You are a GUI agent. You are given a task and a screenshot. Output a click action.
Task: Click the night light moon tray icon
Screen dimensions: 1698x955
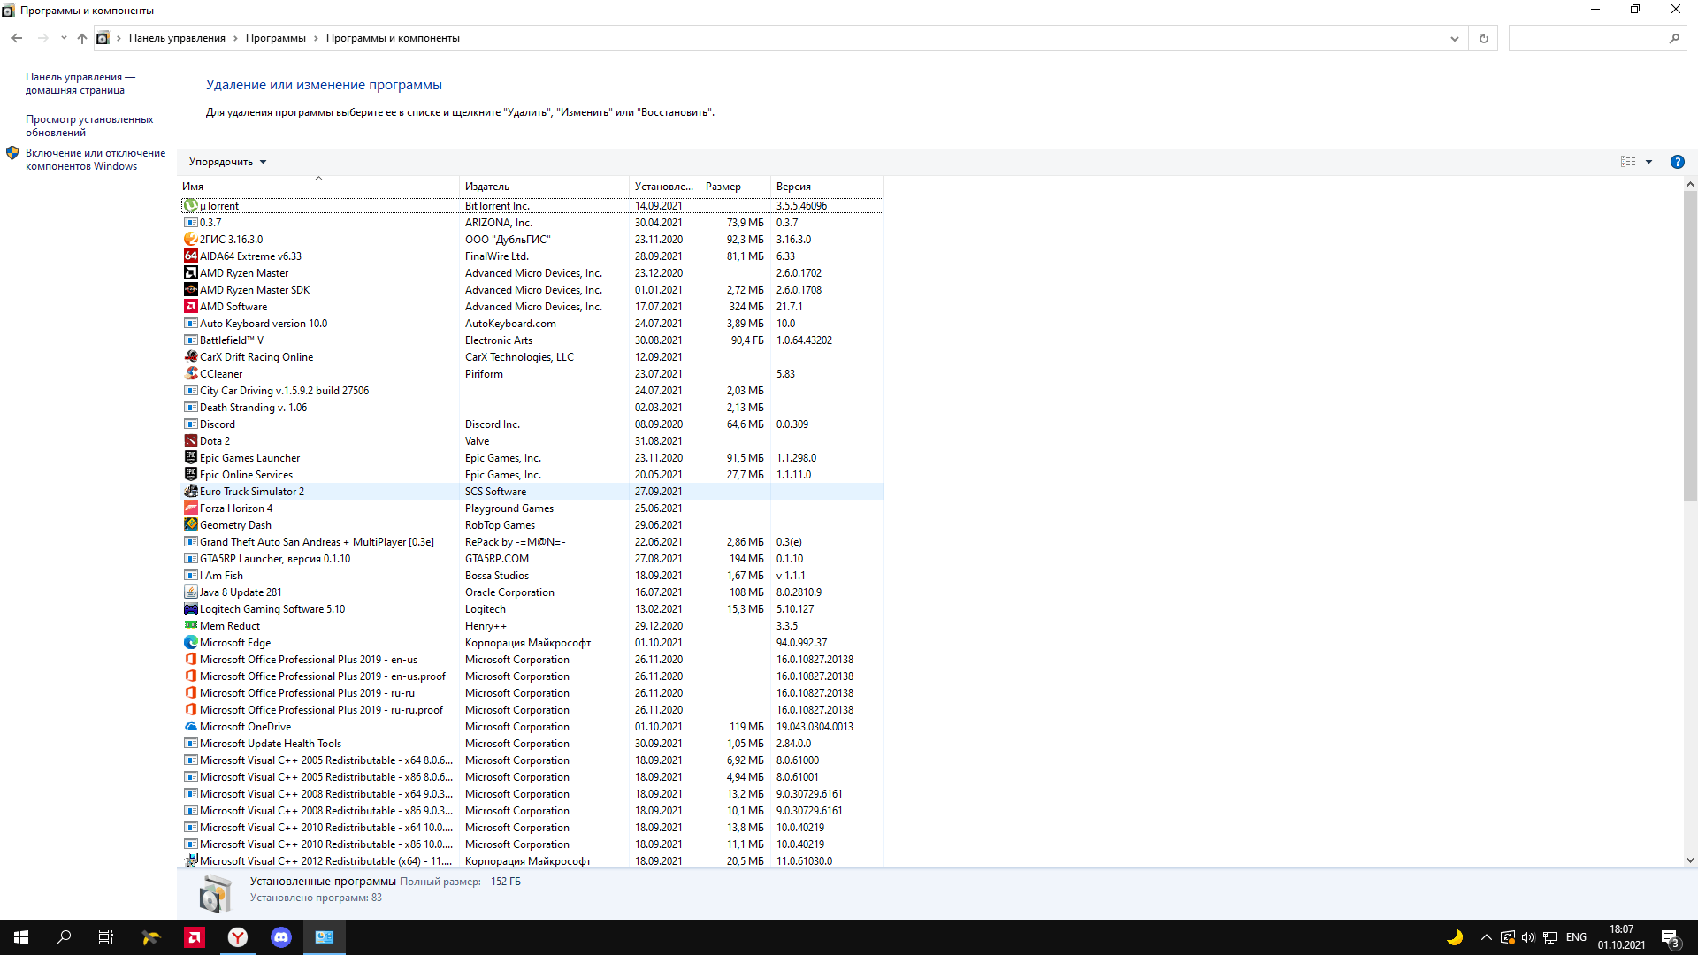[x=1454, y=937]
